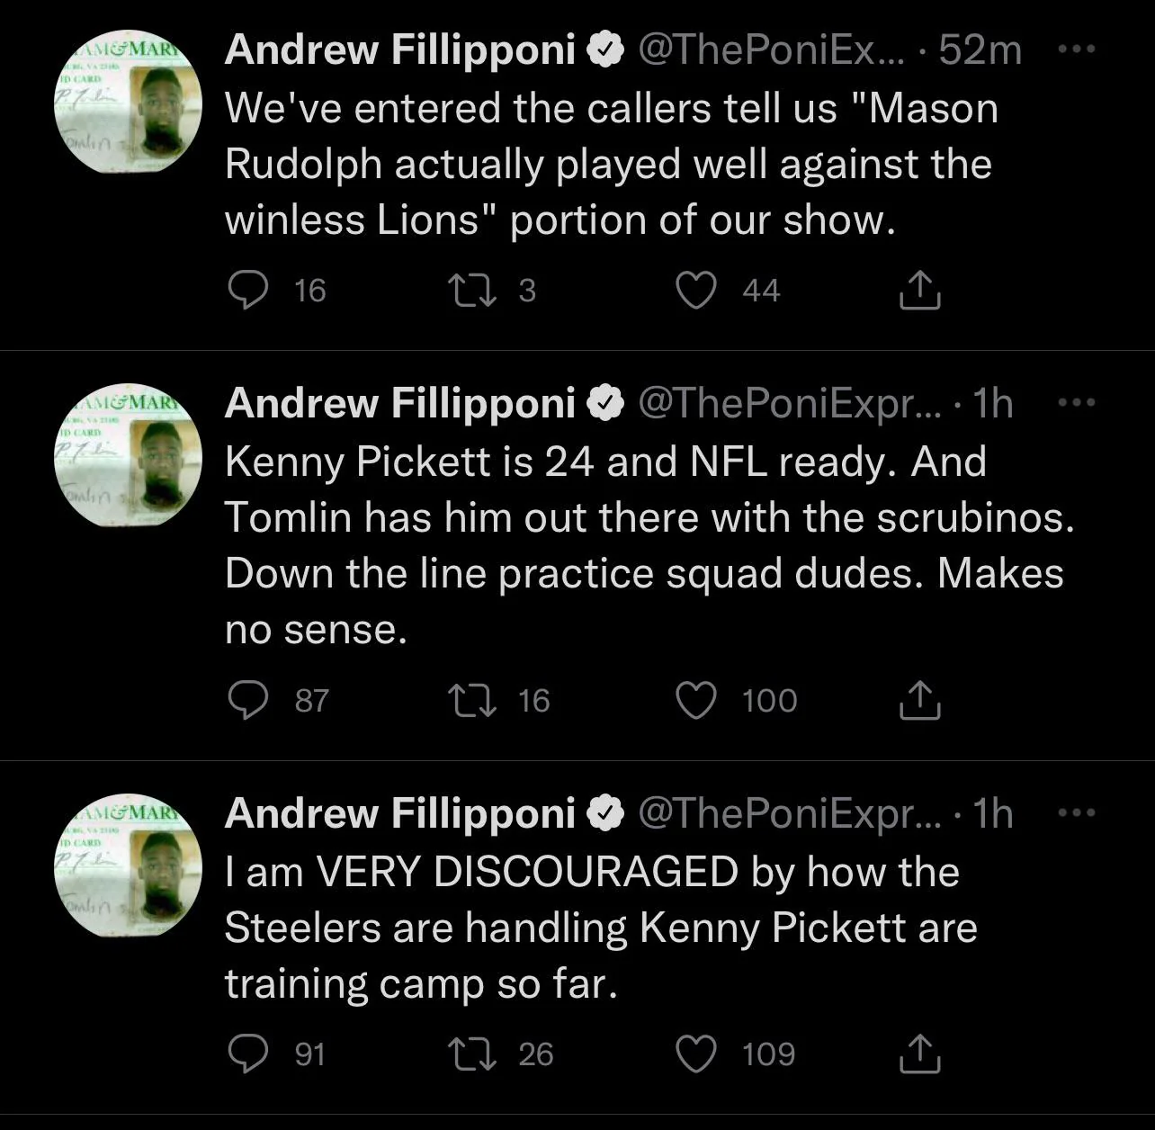Click the reply icon on the VERY DISCOURAGED tweet
This screenshot has height=1130, width=1155.
click(x=249, y=1054)
